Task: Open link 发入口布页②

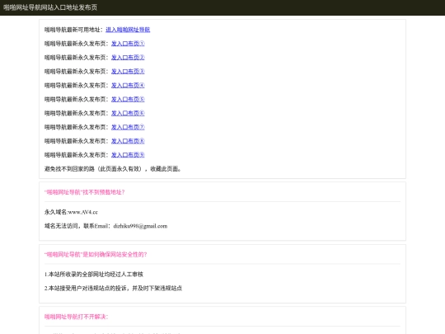Action: pyautogui.click(x=128, y=58)
